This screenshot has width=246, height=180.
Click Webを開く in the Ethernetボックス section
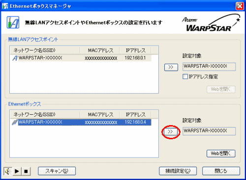pyautogui.click(x=221, y=154)
